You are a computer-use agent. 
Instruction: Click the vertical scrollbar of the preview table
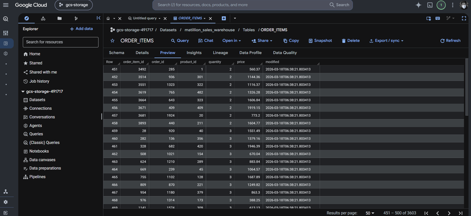466,87
